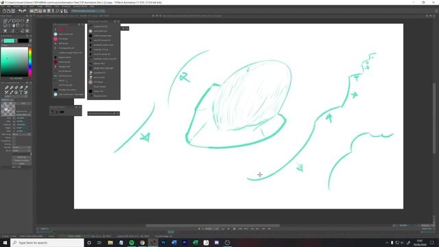
Task: Close the second custom brush panel
Action: pos(118,21)
